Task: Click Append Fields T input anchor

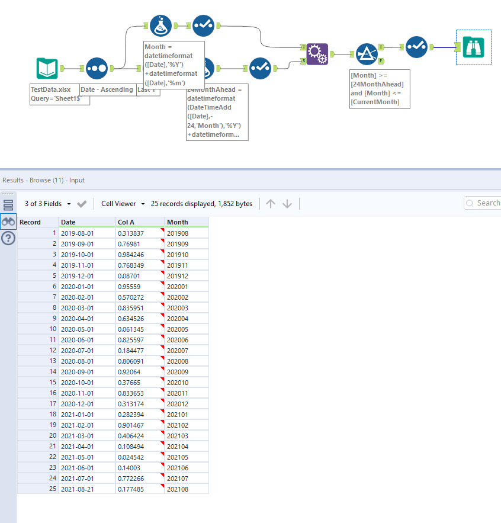Action: coord(303,47)
